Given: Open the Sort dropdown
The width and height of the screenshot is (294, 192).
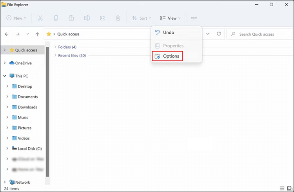Looking at the screenshot, I should click(x=142, y=18).
